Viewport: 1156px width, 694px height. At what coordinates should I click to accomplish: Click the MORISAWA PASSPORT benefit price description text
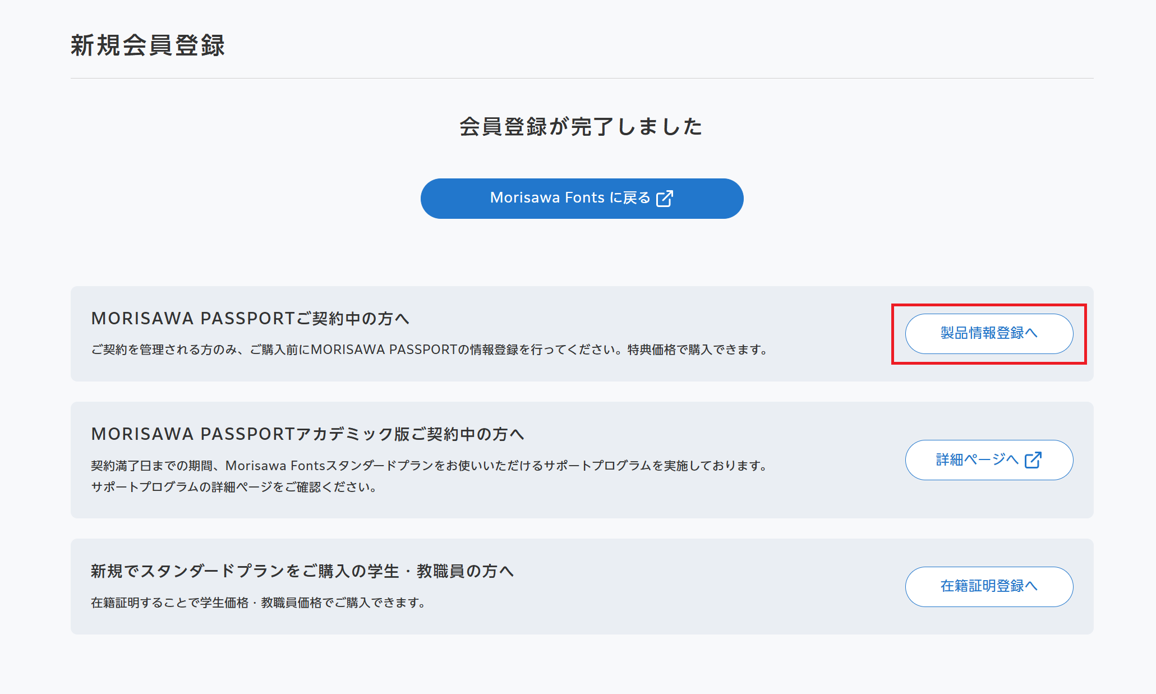429,351
